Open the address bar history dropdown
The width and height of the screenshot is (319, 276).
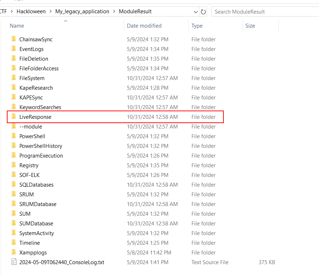coord(196,11)
